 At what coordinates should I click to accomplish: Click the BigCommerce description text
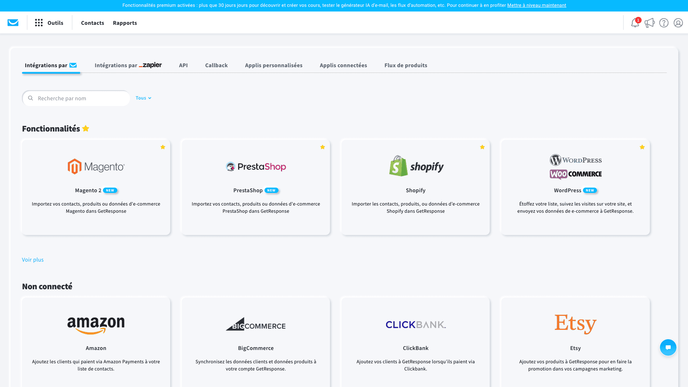[256, 365]
